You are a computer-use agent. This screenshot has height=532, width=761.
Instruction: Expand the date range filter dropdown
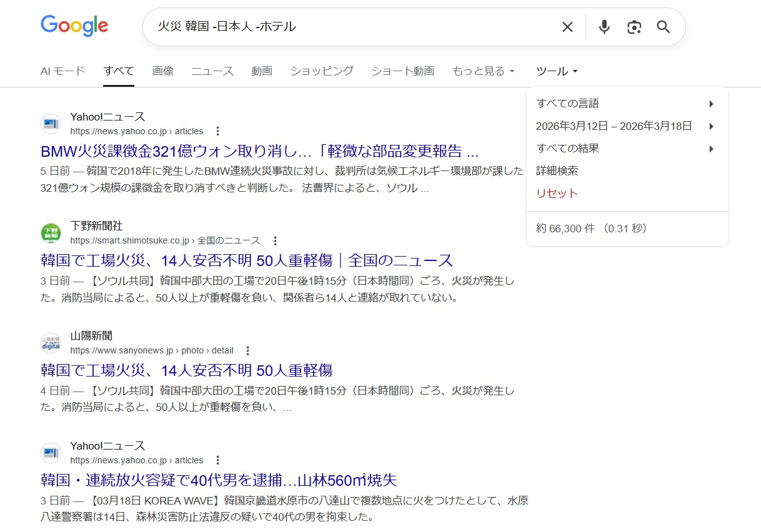pos(625,126)
